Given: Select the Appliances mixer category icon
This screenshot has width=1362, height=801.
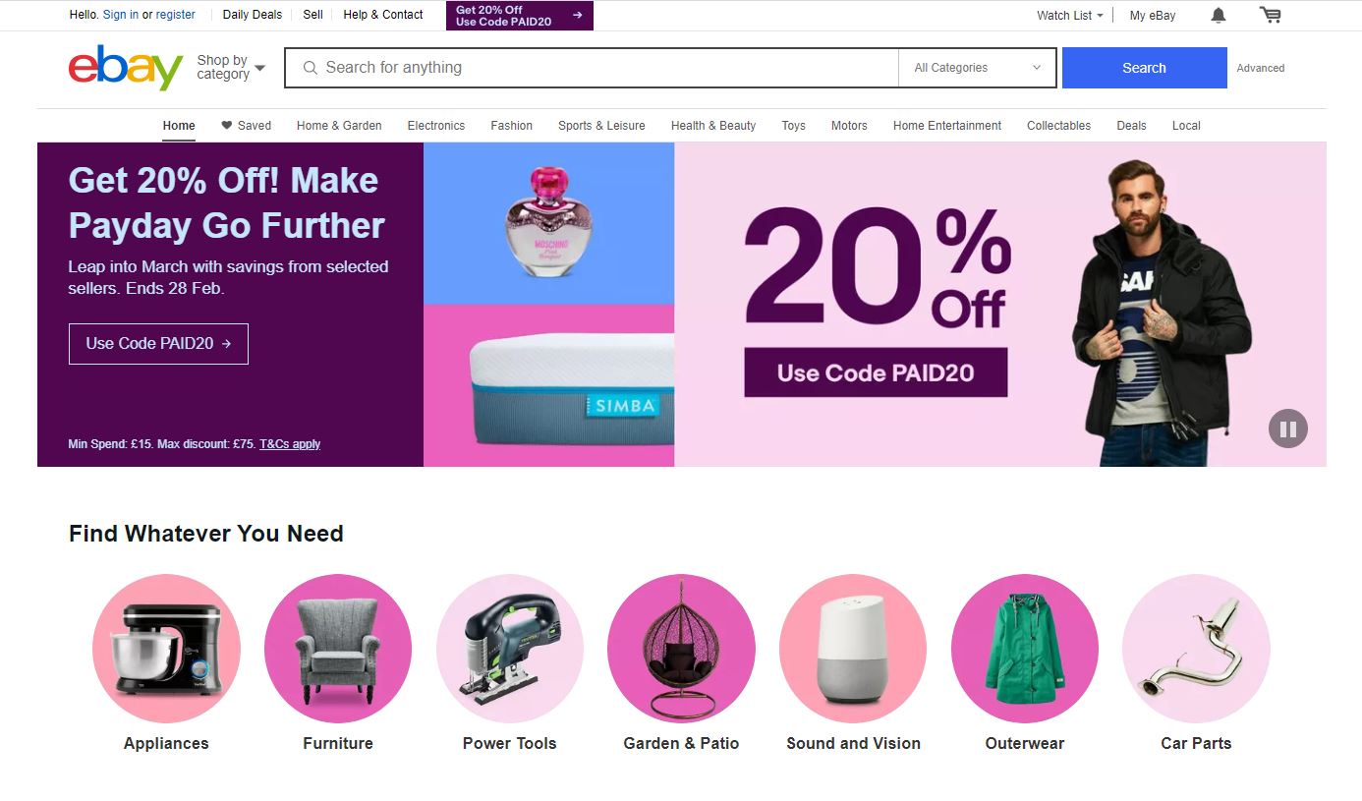Looking at the screenshot, I should [x=166, y=648].
